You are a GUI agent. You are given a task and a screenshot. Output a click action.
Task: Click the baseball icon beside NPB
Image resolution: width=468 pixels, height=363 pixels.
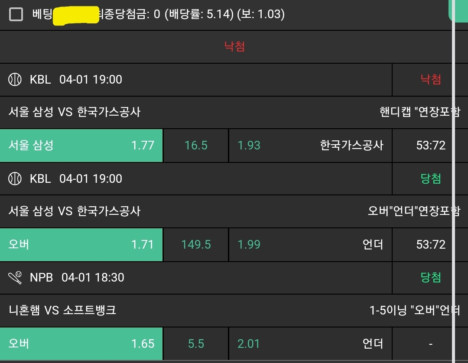[15, 277]
